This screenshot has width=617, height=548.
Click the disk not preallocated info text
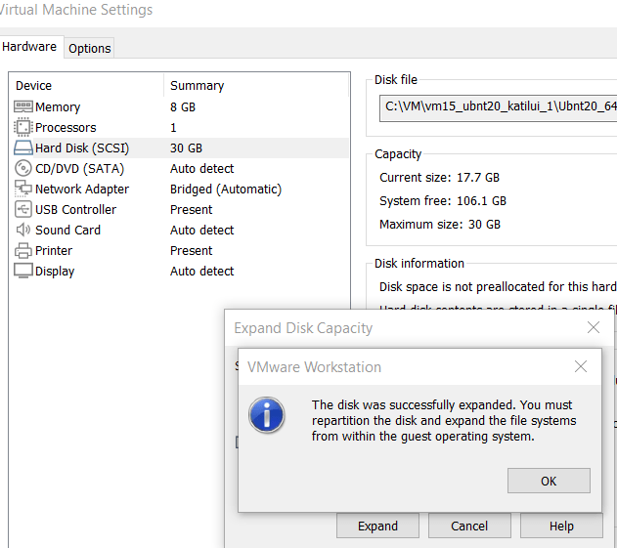(x=498, y=286)
